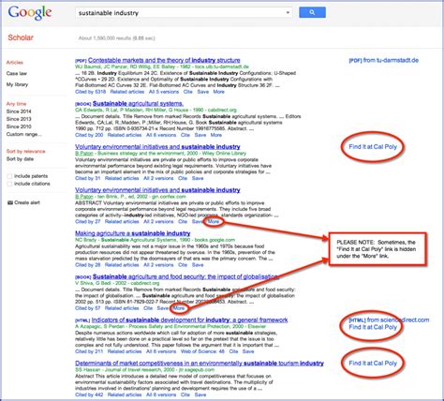The width and height of the screenshot is (444, 401).
Task: Choose Sort by relevance
Action: (x=26, y=152)
